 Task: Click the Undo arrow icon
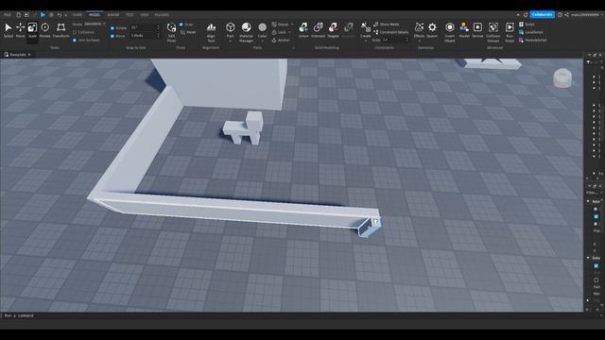59,15
